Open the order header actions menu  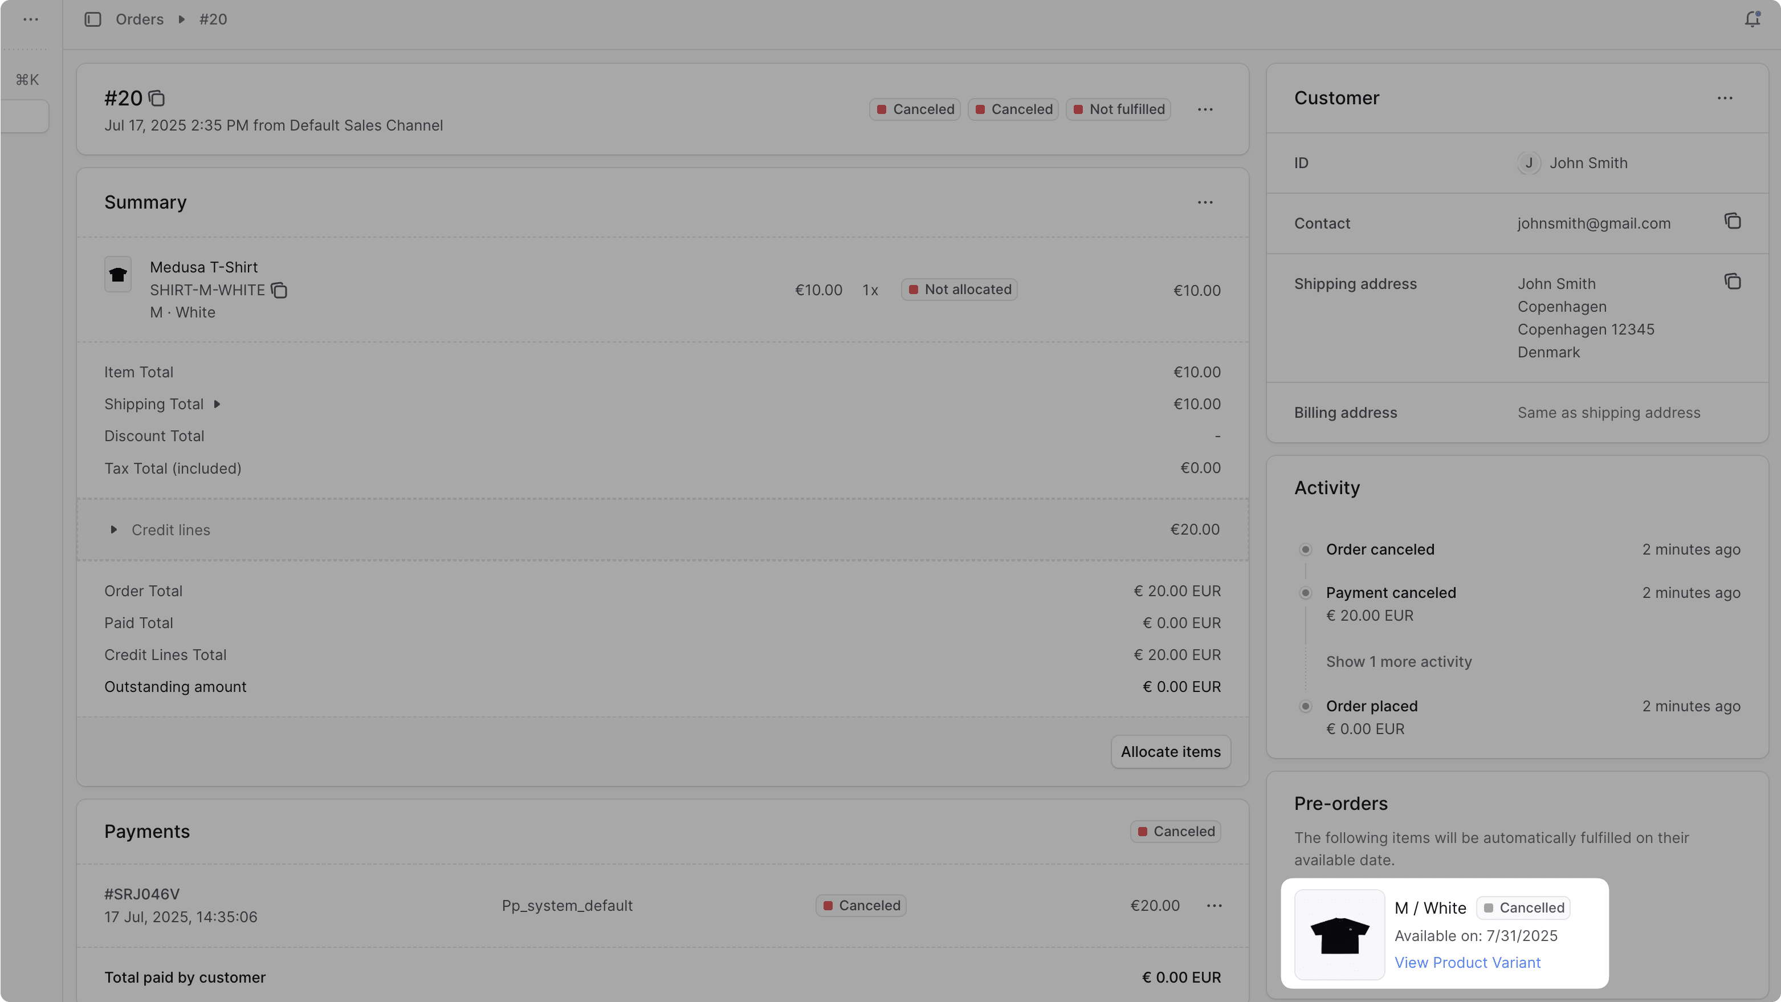[1205, 108]
